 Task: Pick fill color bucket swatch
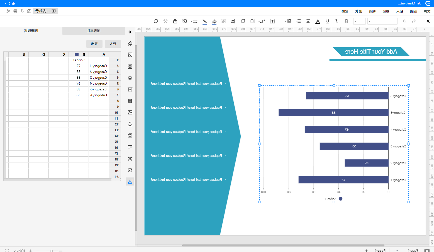(x=214, y=21)
